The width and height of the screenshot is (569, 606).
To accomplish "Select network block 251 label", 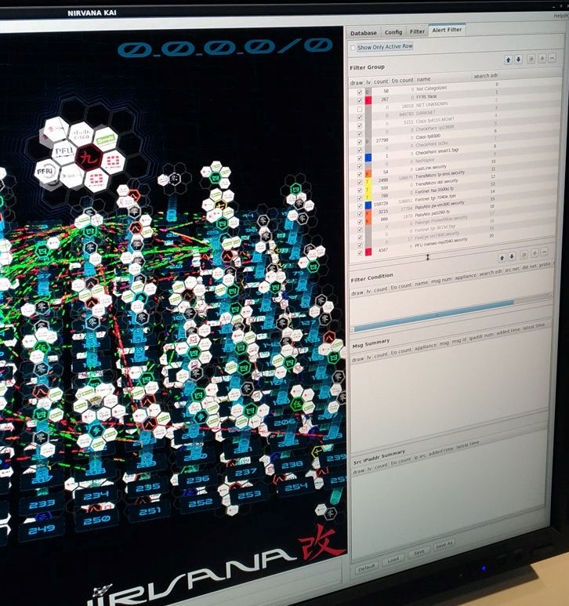I will (150, 511).
